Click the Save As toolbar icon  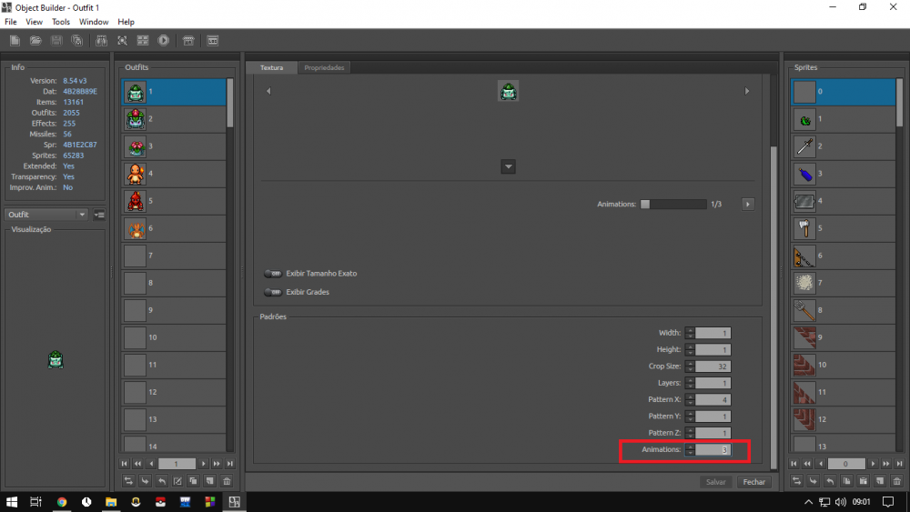pyautogui.click(x=76, y=41)
